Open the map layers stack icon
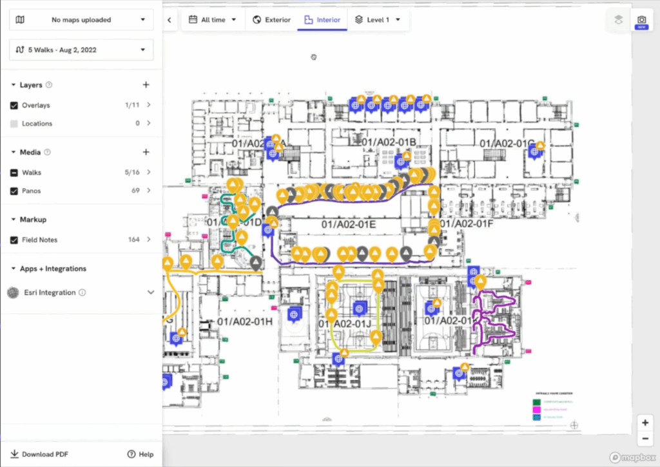This screenshot has height=467, width=660. click(618, 20)
